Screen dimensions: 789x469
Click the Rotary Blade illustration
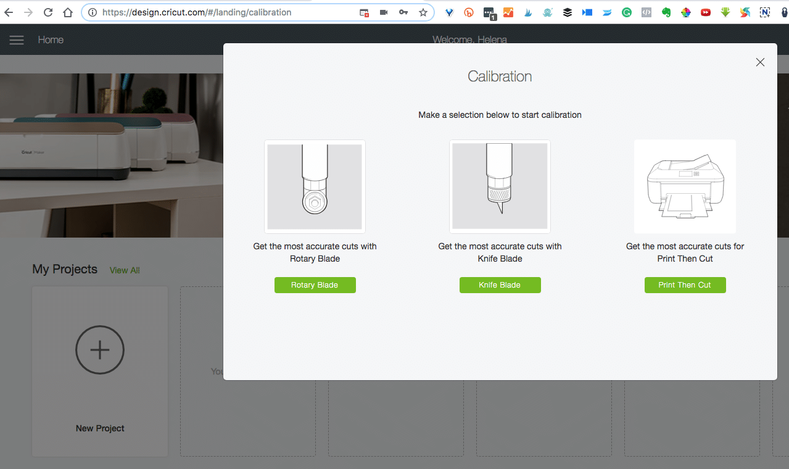pyautogui.click(x=315, y=186)
